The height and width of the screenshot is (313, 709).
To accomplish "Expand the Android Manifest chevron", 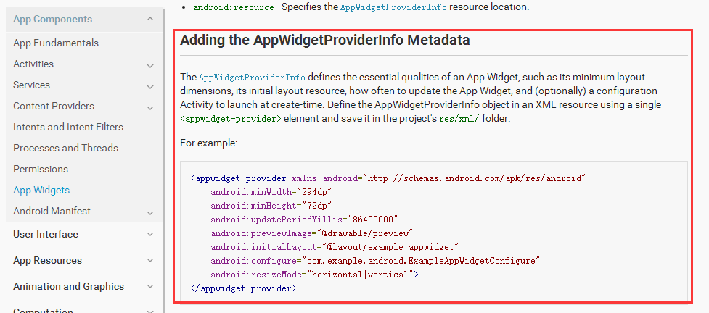I will pyautogui.click(x=149, y=212).
